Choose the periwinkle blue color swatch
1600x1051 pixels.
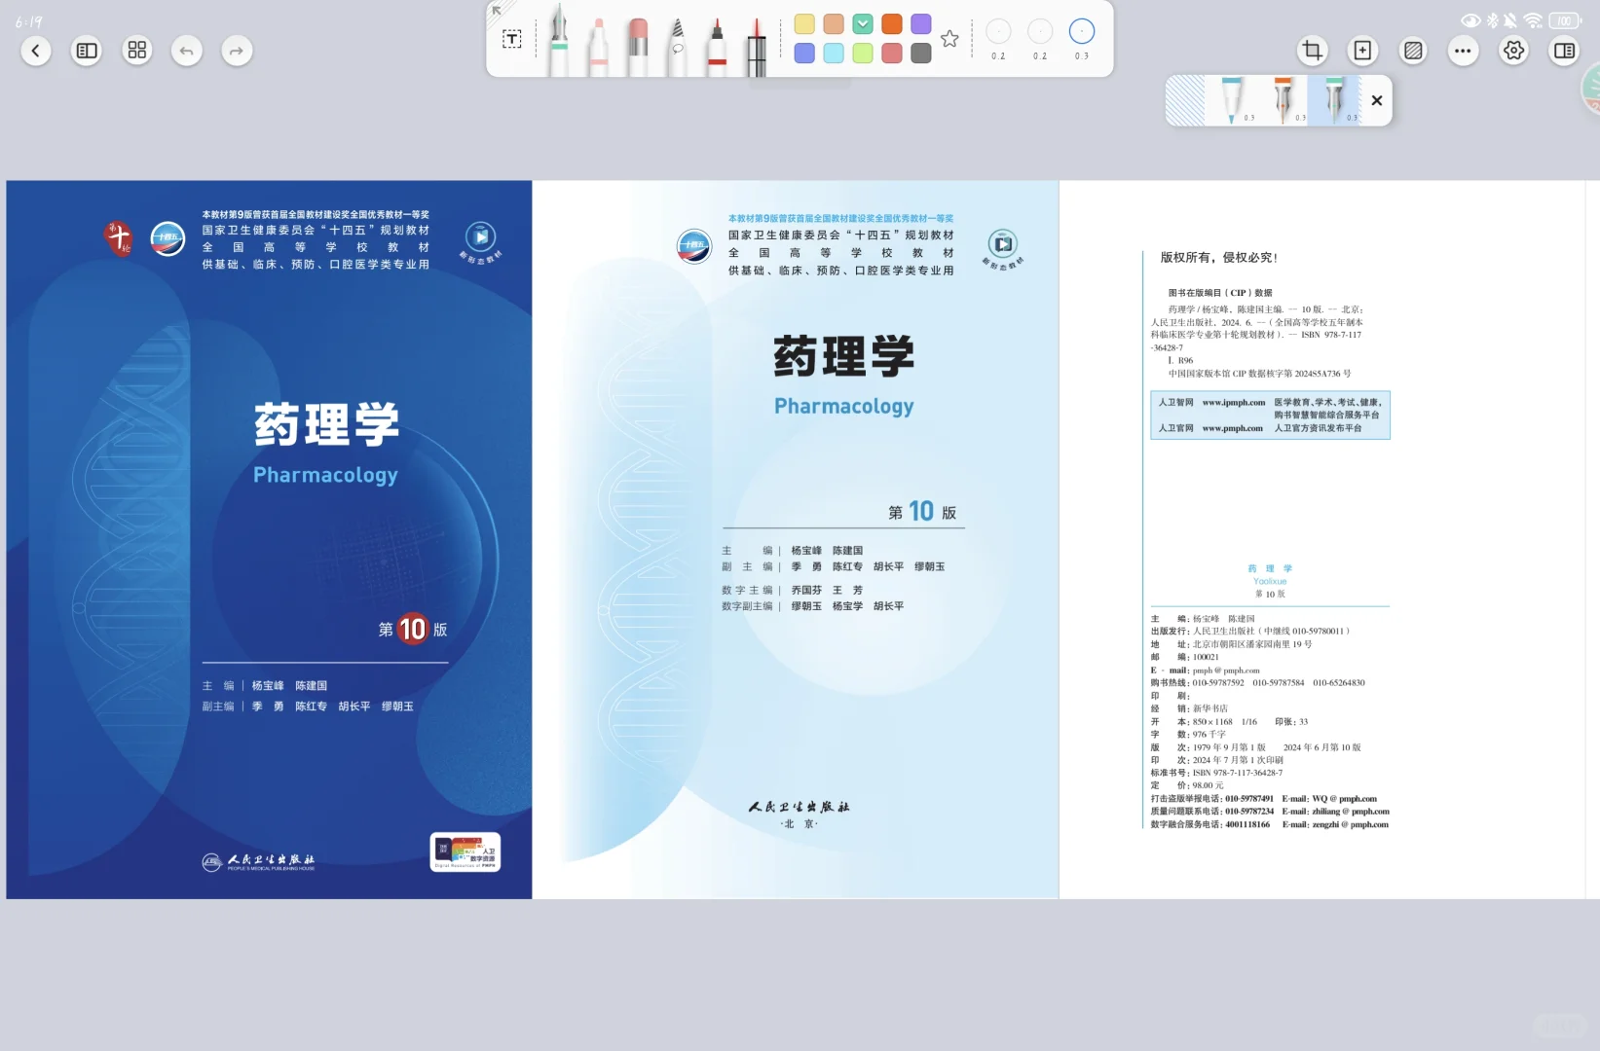pyautogui.click(x=804, y=54)
